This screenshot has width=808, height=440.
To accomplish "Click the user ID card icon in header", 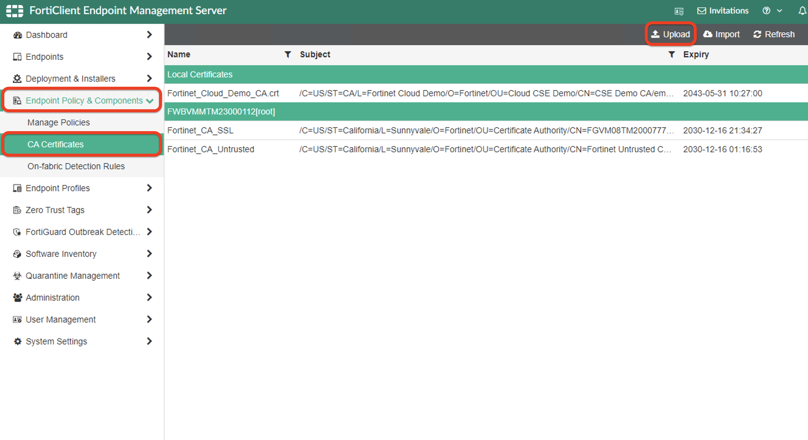I will click(x=679, y=11).
